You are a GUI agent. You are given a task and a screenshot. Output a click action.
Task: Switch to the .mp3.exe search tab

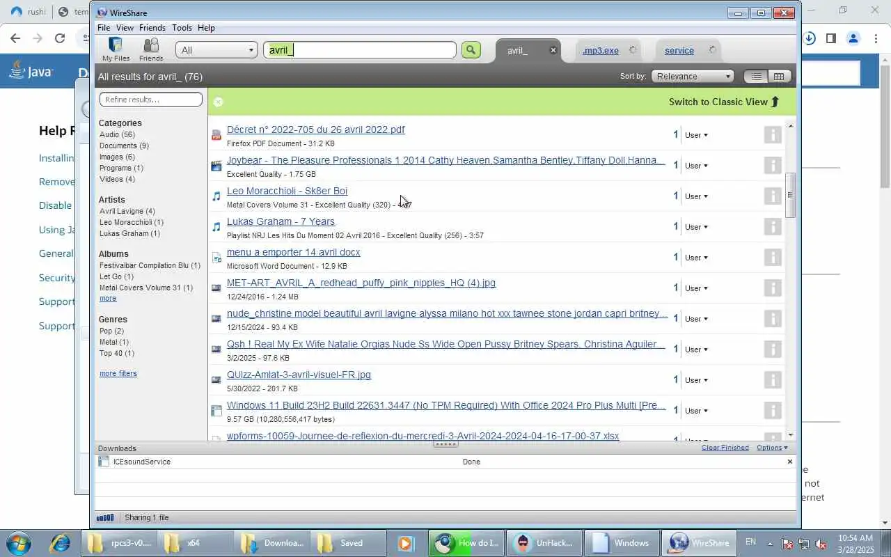[x=601, y=50]
